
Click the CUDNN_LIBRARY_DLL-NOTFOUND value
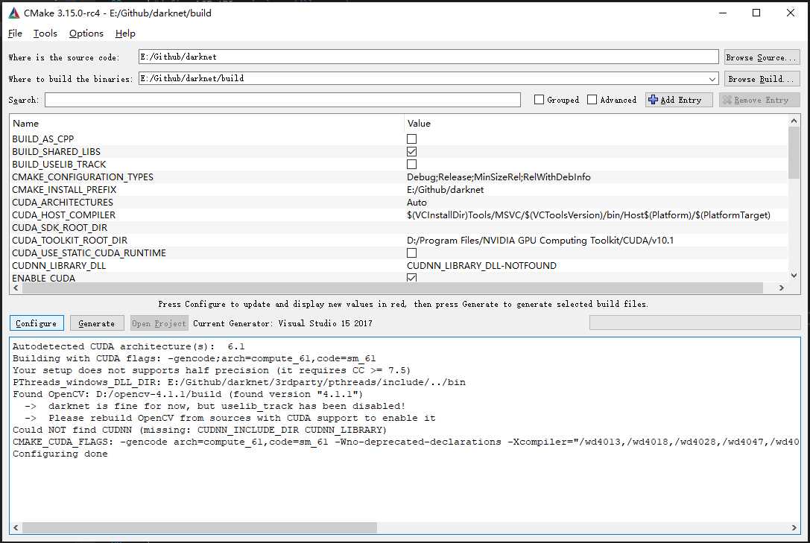481,265
